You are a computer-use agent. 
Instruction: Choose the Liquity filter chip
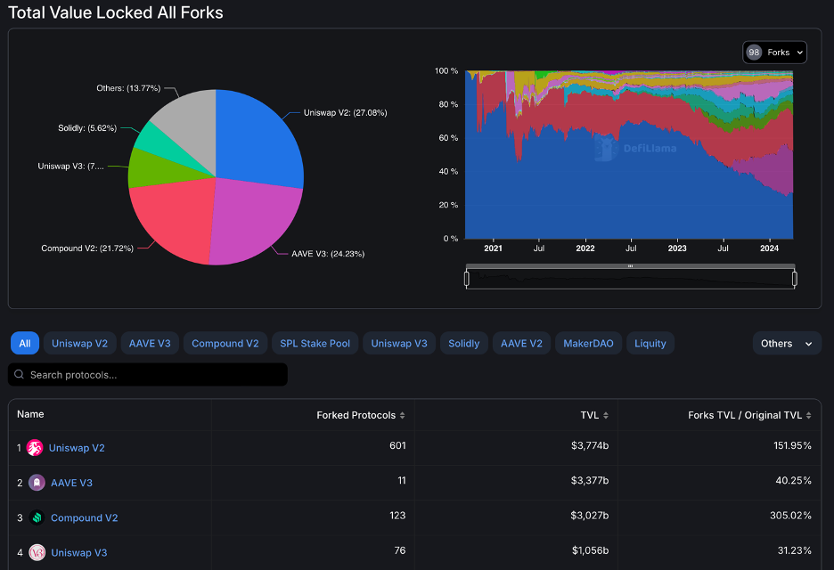pos(650,344)
